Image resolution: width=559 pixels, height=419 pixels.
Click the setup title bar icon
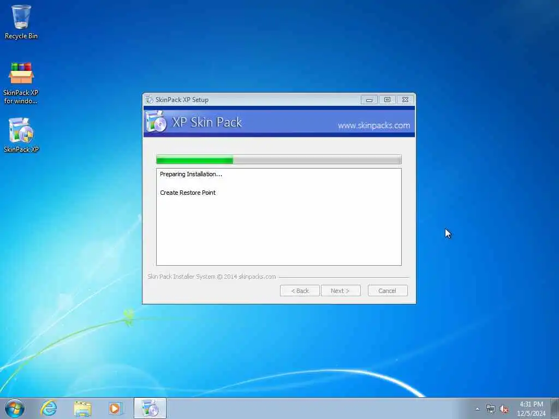pyautogui.click(x=150, y=100)
